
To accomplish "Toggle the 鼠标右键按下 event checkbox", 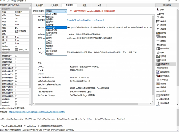I will point(16,77).
